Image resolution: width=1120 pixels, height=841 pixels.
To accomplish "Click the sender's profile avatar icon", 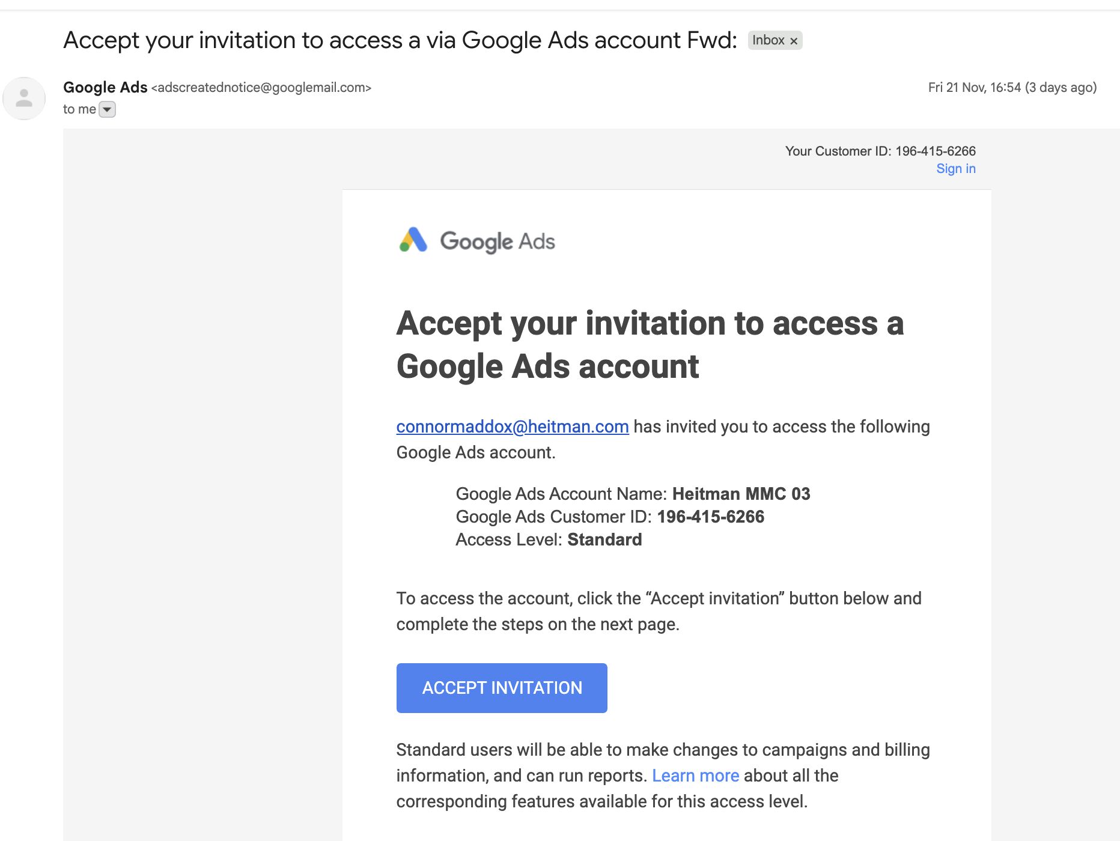I will 24,99.
